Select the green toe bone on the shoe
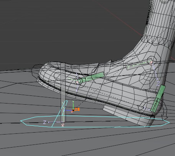Screen dimensions: 175x156 pyautogui.click(x=91, y=78)
